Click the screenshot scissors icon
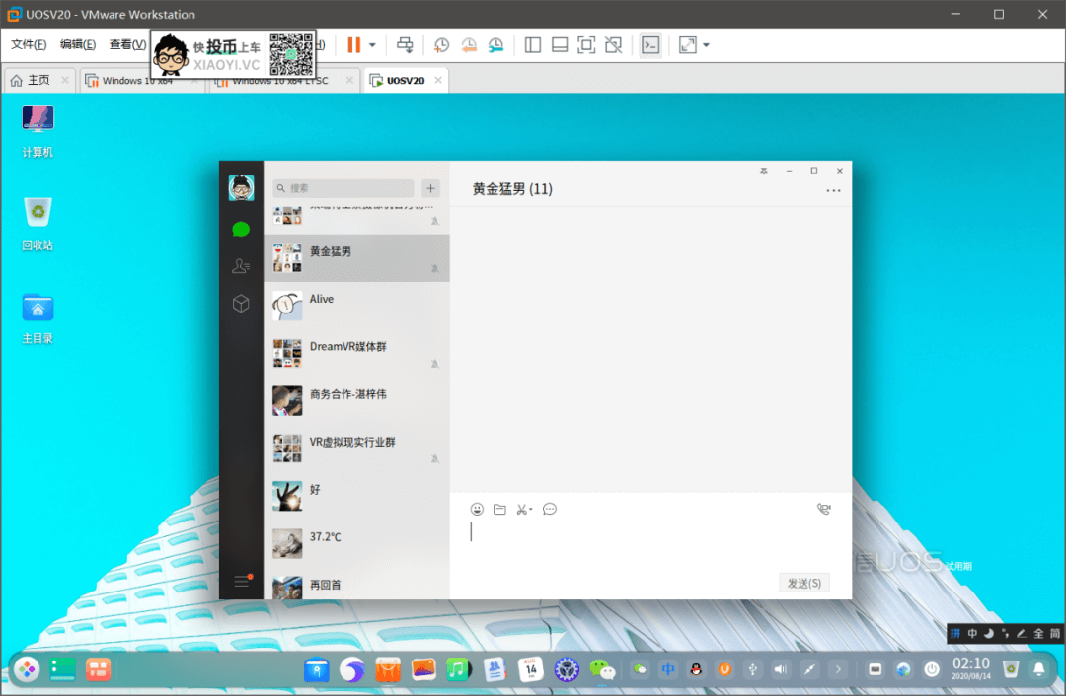The image size is (1066, 696). tap(521, 510)
